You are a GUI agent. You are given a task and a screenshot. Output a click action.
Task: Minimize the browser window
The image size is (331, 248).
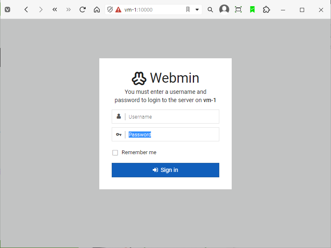point(283,10)
